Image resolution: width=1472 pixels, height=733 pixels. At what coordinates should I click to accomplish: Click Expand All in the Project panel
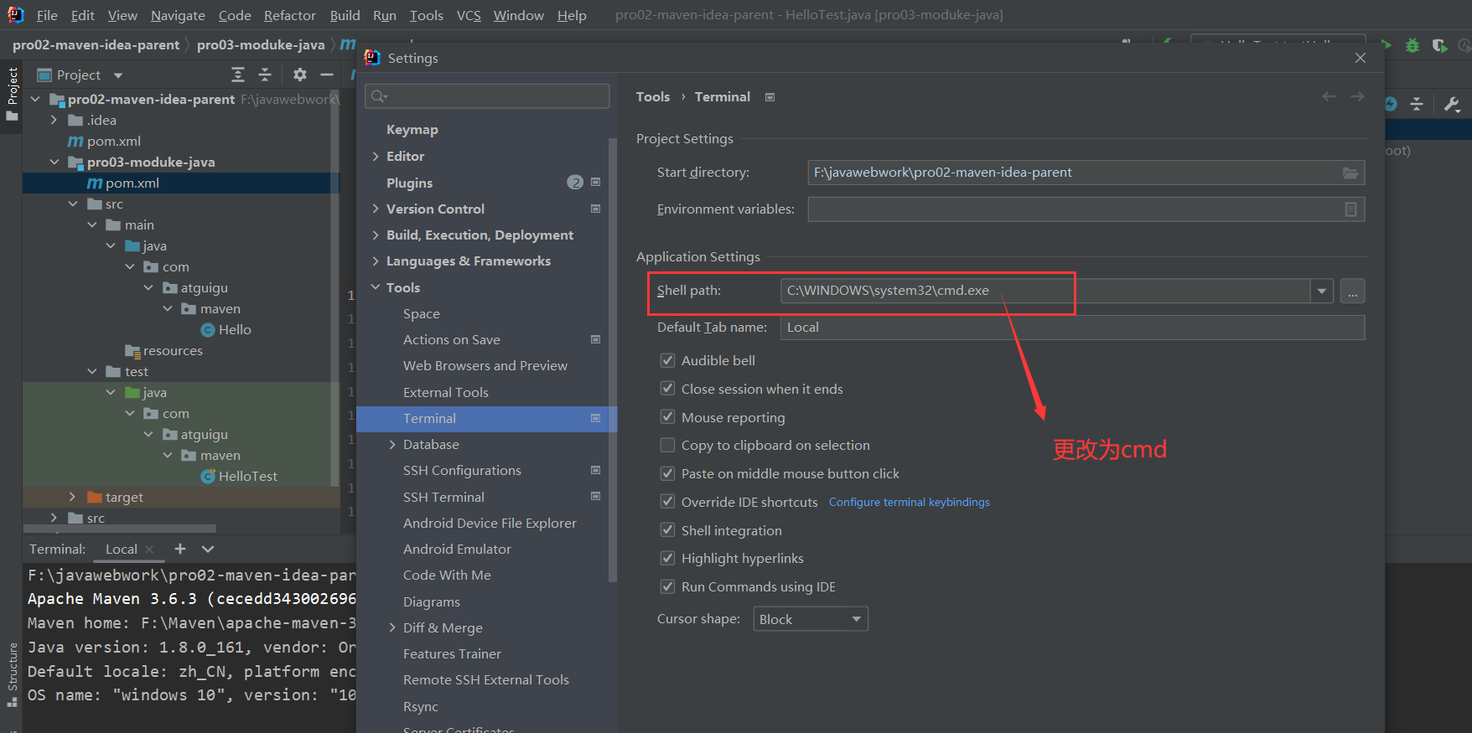click(x=238, y=75)
